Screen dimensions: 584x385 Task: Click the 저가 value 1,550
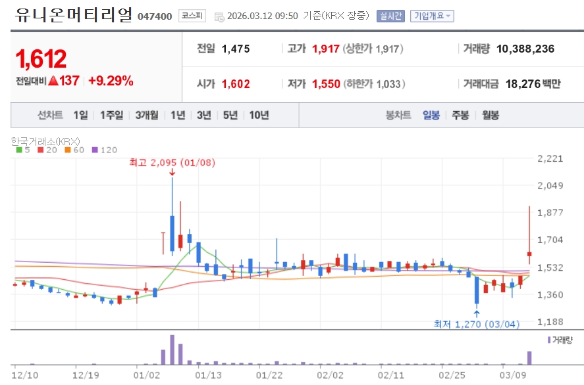[326, 84]
